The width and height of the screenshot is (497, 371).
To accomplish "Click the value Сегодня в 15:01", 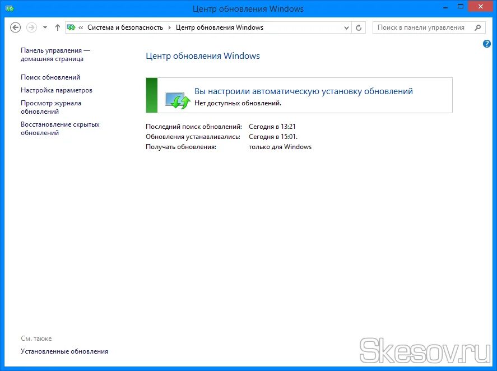I will point(273,137).
